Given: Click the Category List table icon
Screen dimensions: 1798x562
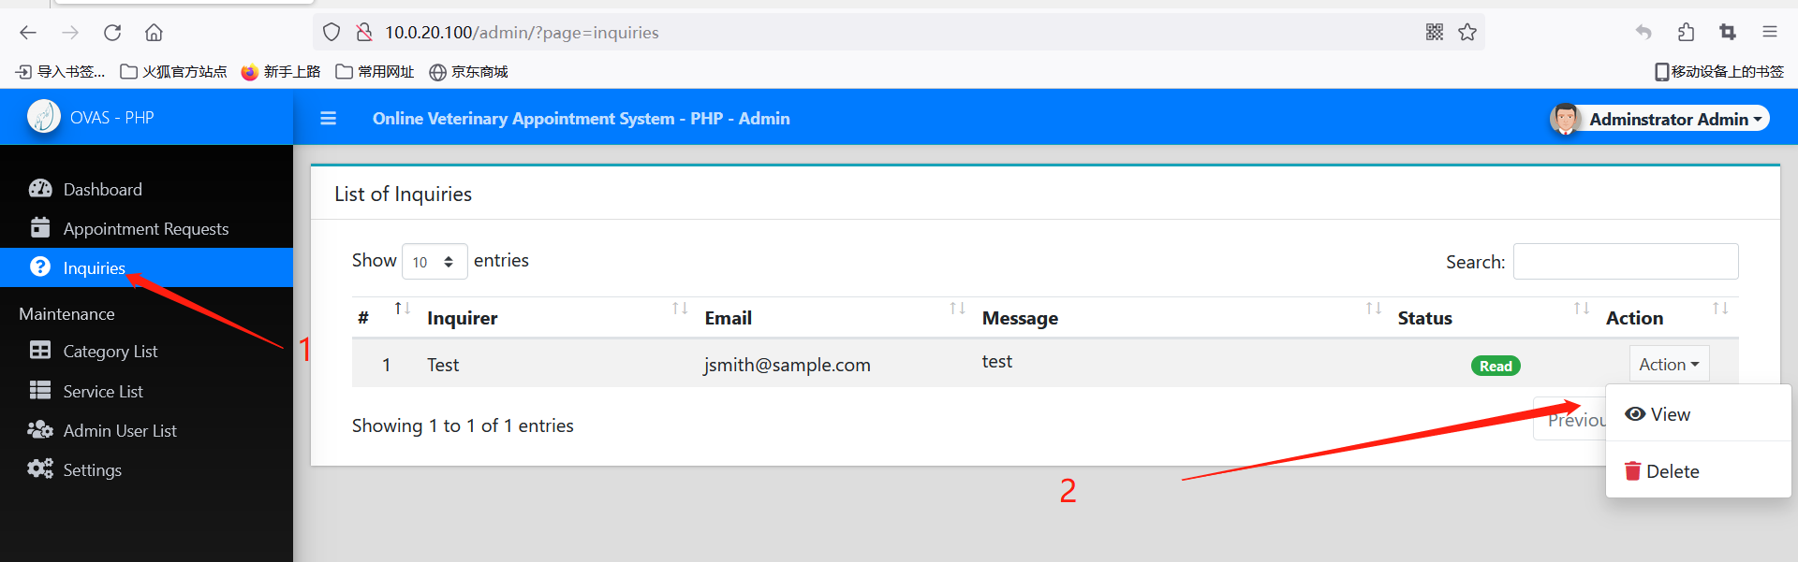Looking at the screenshot, I should tap(40, 351).
